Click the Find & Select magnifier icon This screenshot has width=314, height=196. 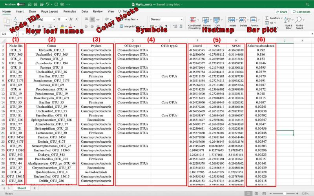click(298, 20)
